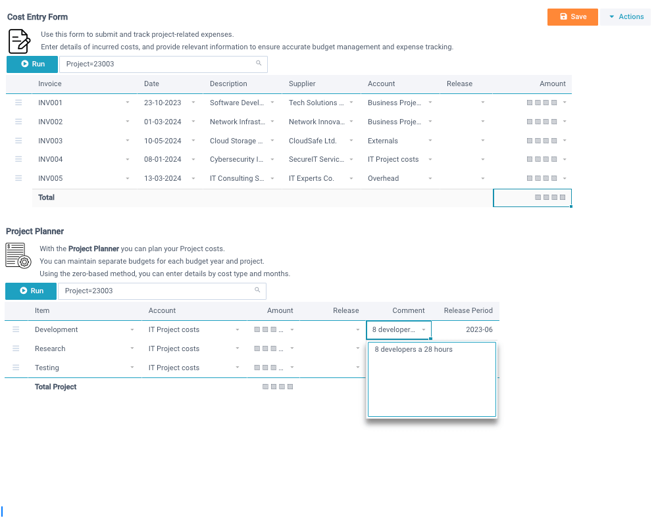The height and width of the screenshot is (526, 658).
Task: Click the drag handle beside INV003
Action: pyautogui.click(x=17, y=140)
